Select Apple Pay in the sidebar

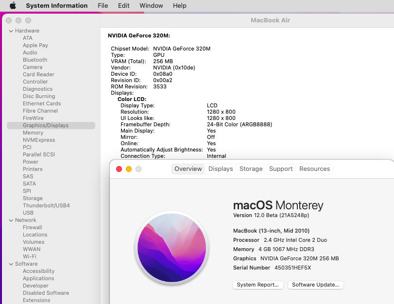tap(35, 45)
